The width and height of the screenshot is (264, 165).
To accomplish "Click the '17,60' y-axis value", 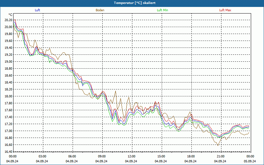I will [9, 110].
